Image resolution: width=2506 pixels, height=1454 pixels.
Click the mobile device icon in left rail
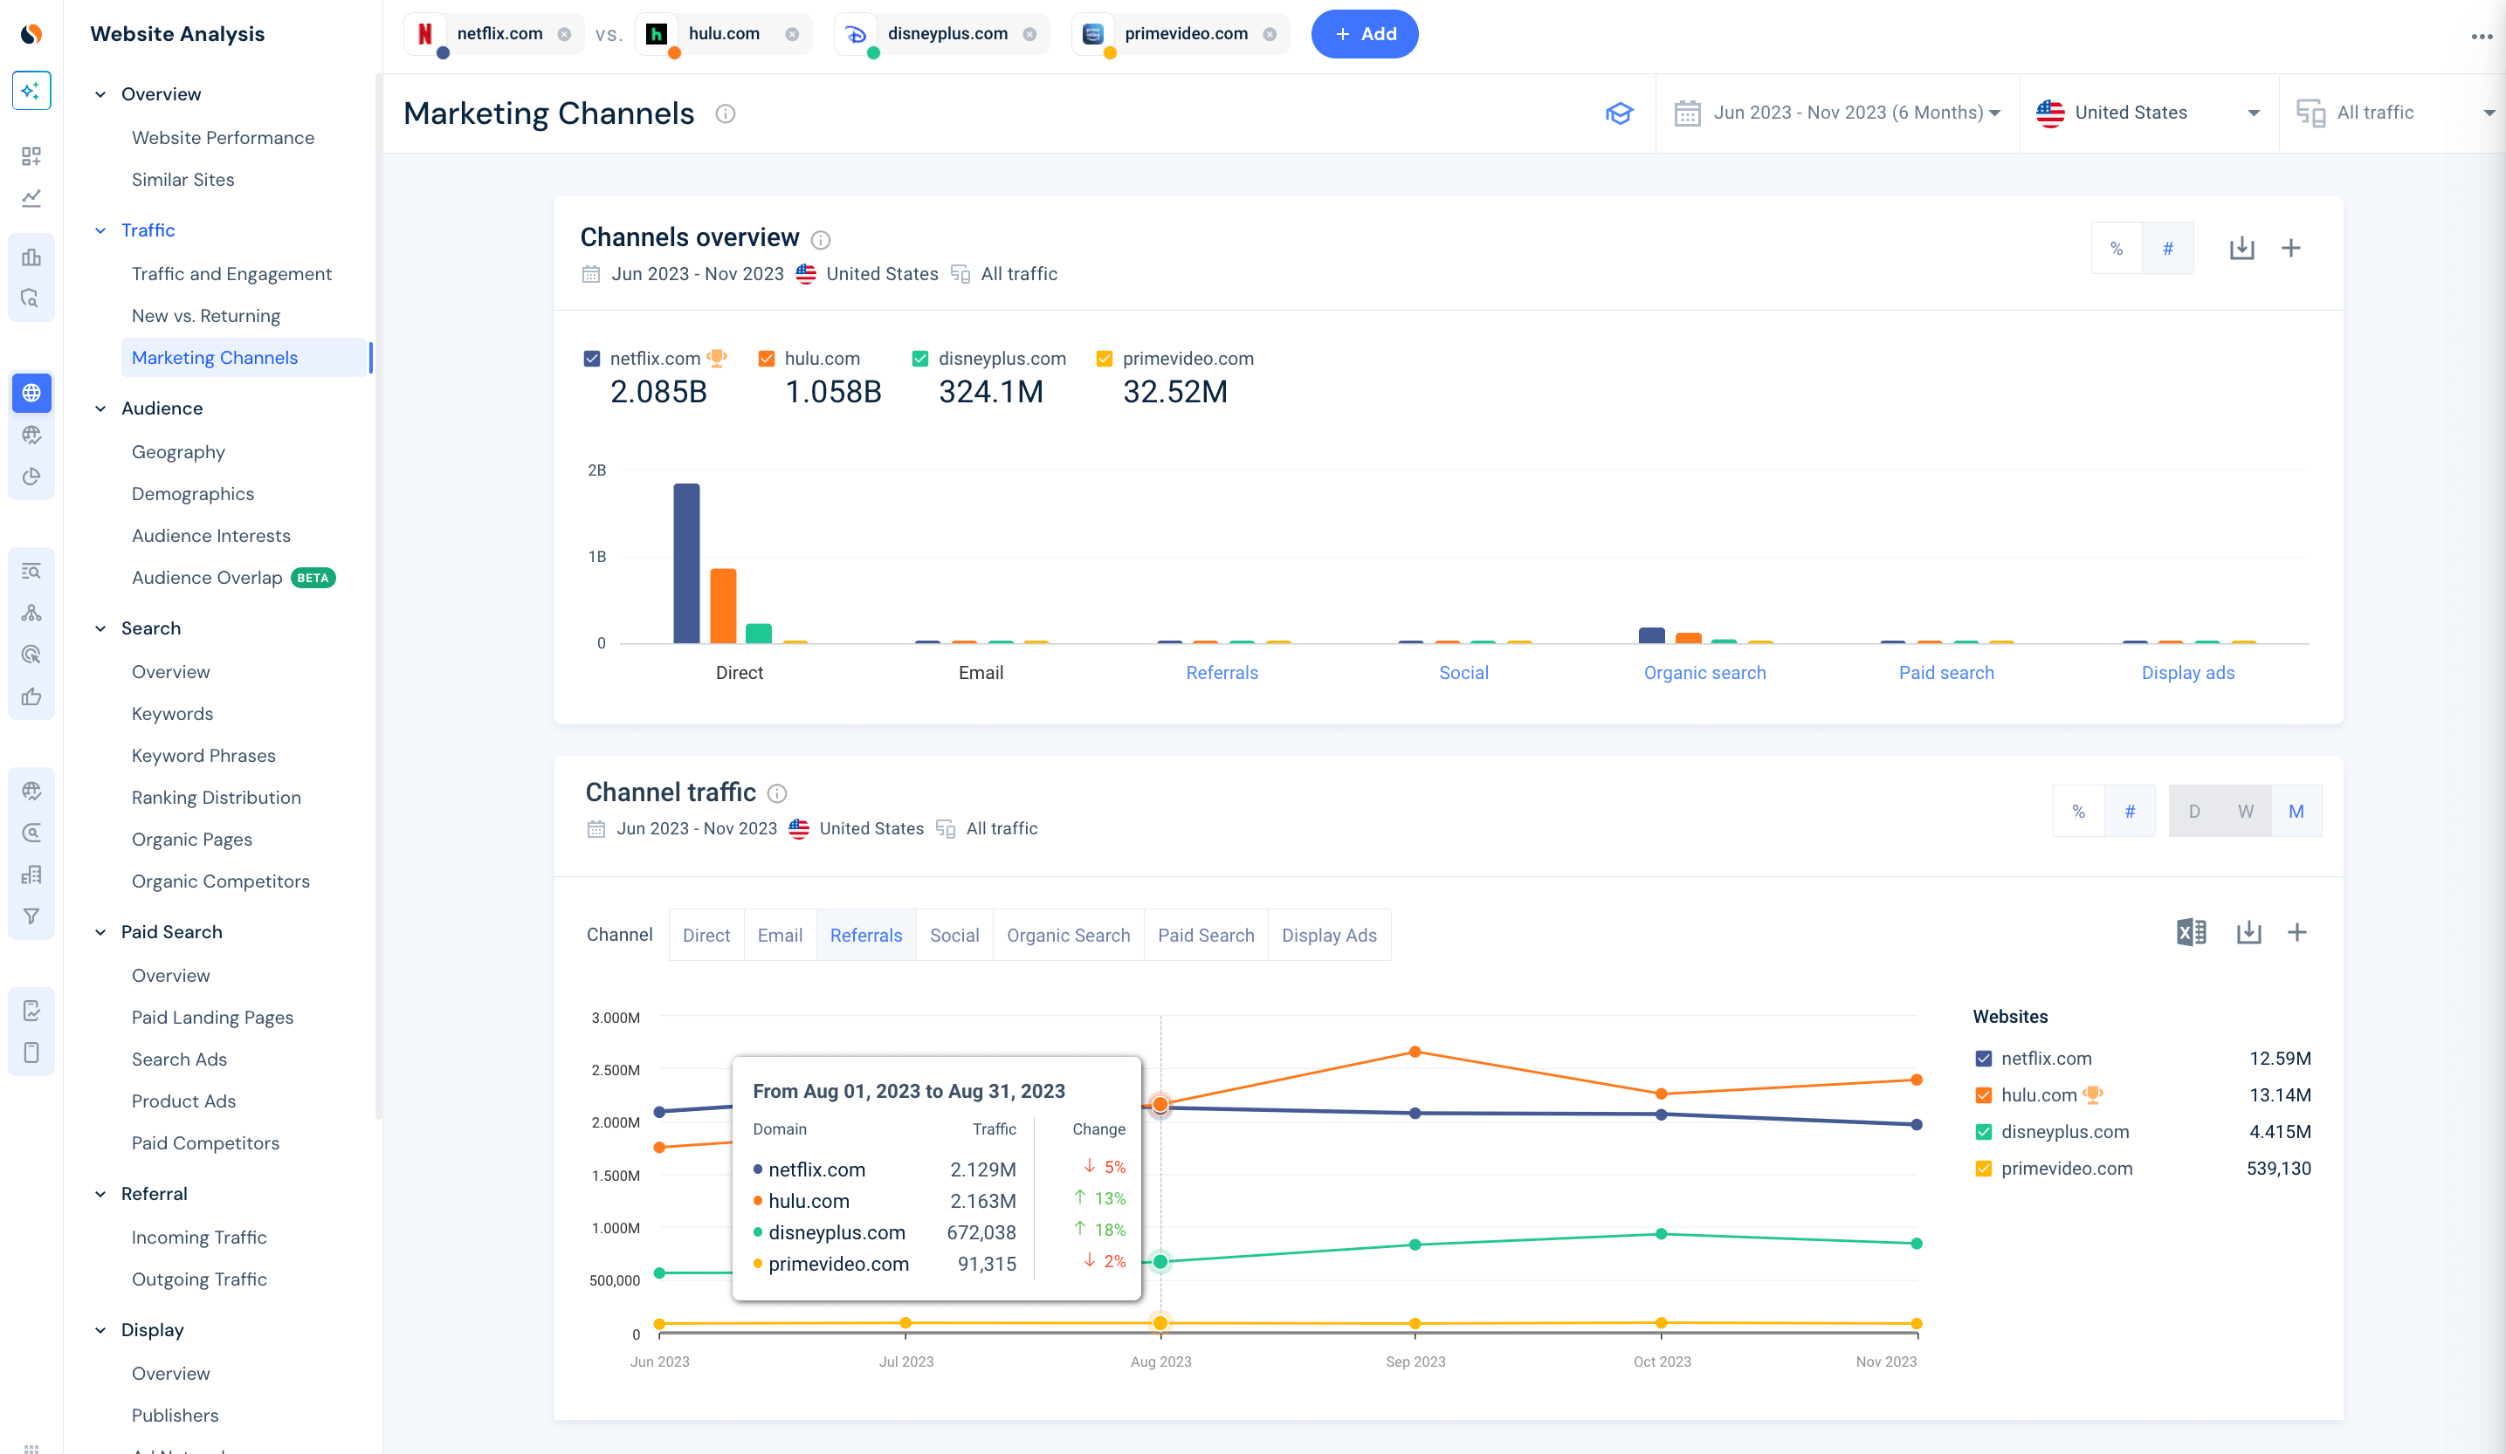pos(31,1053)
